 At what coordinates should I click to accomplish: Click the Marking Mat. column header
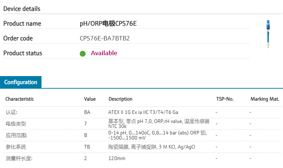[x=265, y=99]
